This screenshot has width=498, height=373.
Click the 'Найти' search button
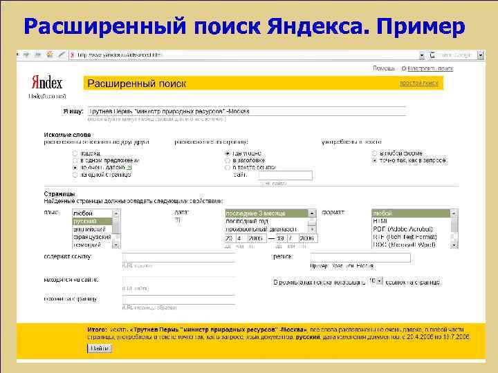click(100, 349)
